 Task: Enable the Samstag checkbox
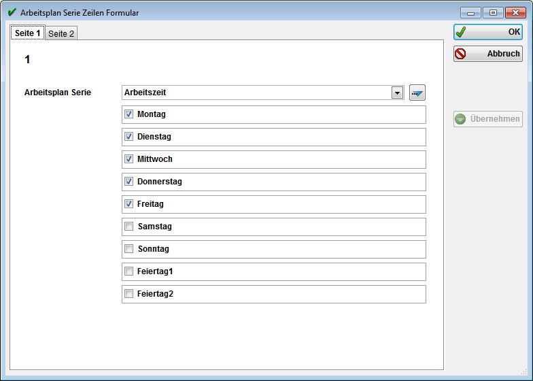129,226
